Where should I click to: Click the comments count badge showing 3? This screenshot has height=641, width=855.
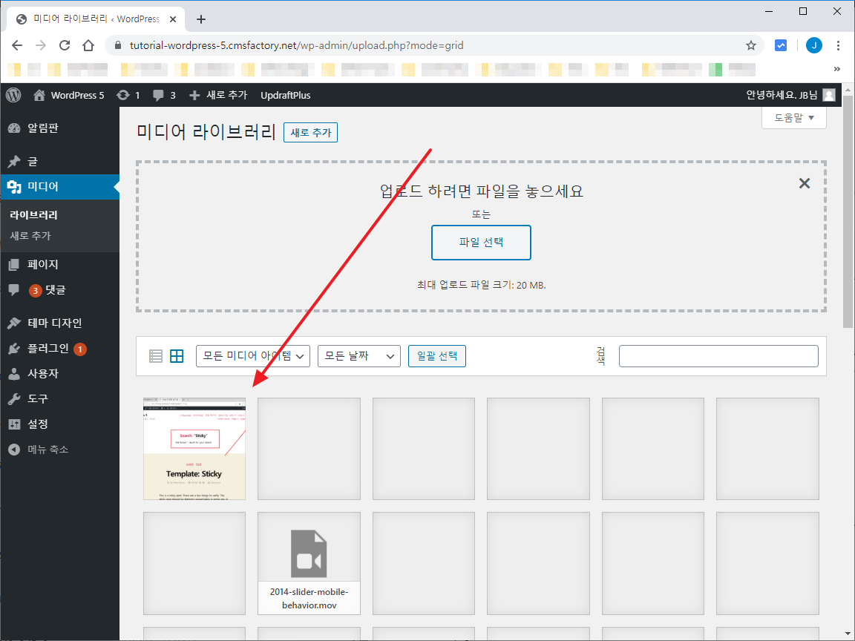[x=36, y=291]
